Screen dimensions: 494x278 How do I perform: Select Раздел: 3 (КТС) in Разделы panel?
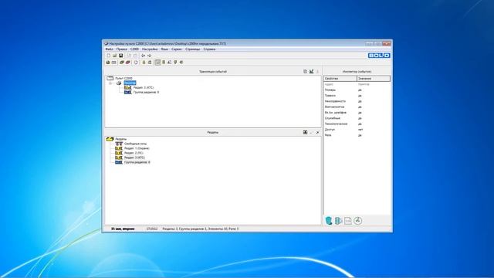pos(134,158)
